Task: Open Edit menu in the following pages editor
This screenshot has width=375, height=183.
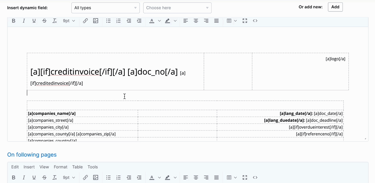Action: pyautogui.click(x=15, y=167)
